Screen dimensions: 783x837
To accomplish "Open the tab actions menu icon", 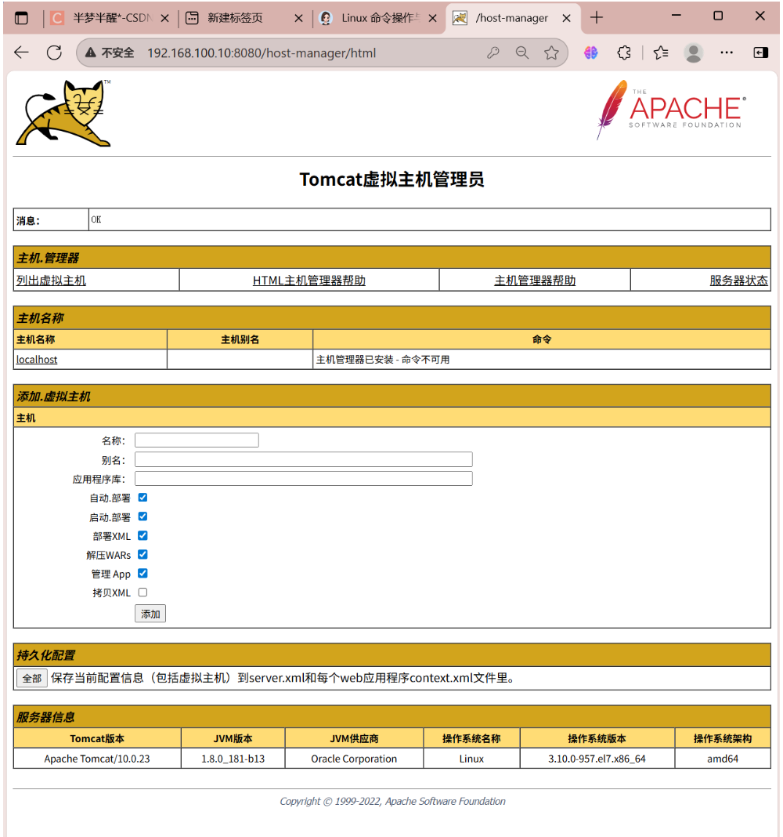I will [x=21, y=18].
